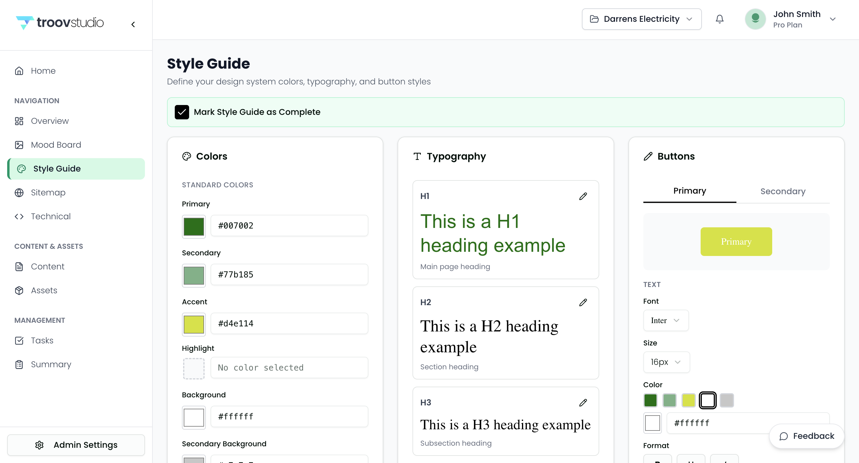Open the Darrens Electricity project dropdown
Screen dimensions: 859x463
tap(641, 19)
